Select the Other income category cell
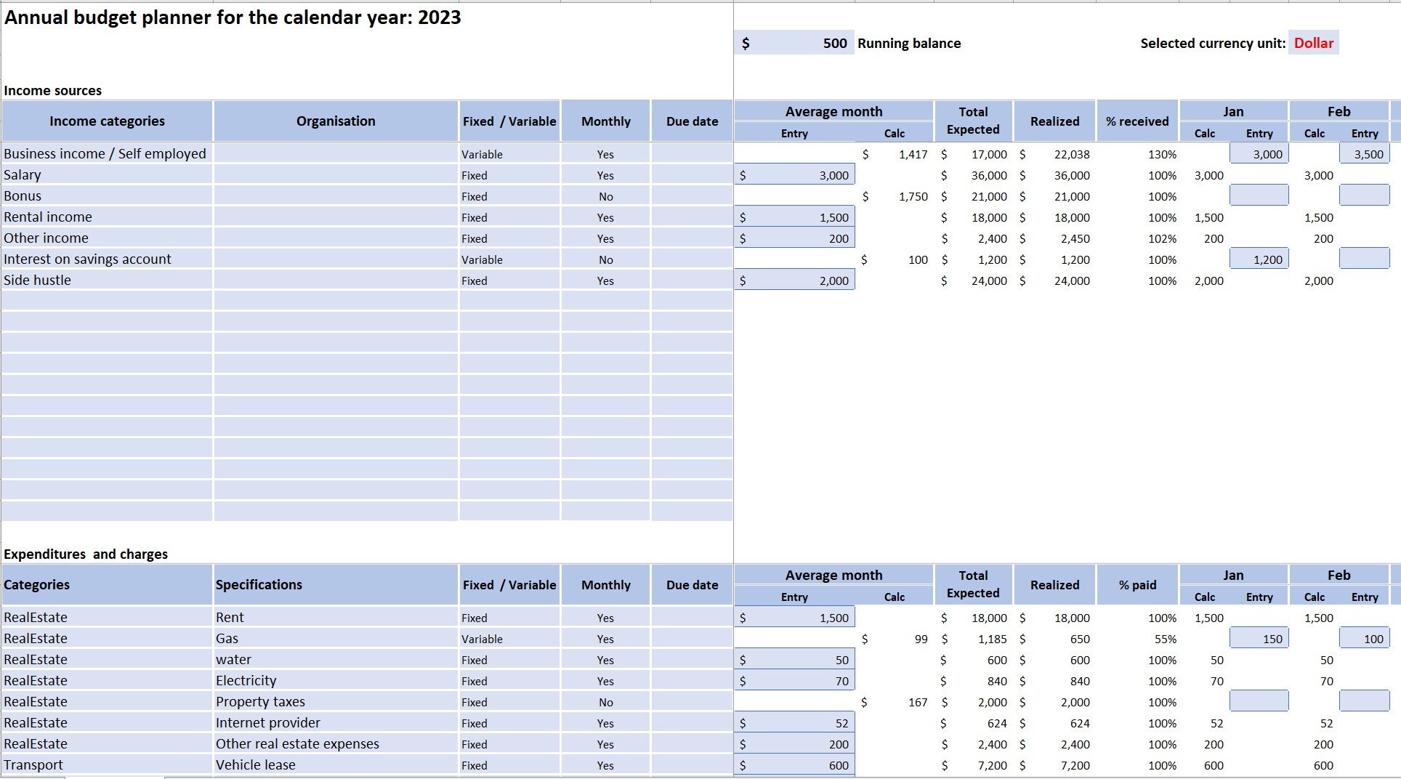 tap(107, 238)
